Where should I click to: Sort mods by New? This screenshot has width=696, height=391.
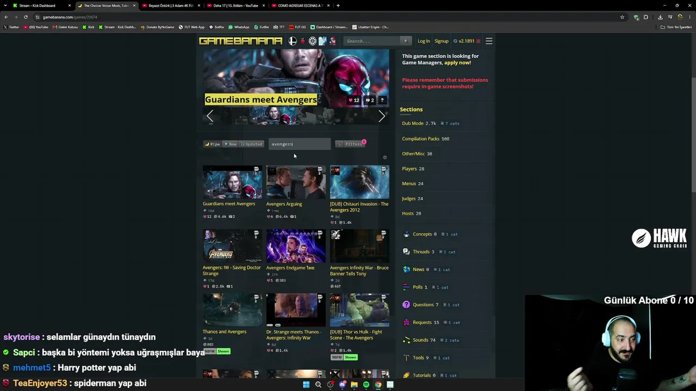[x=231, y=144]
